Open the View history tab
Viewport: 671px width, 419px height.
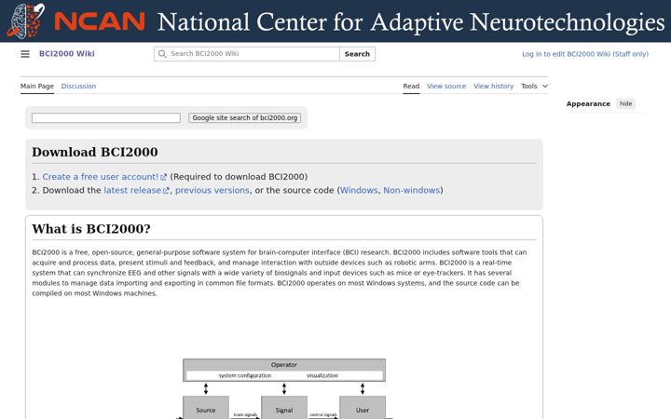coord(493,86)
